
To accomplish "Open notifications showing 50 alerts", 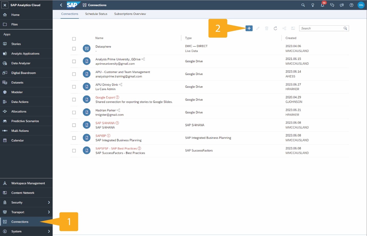I will [x=322, y=5].
